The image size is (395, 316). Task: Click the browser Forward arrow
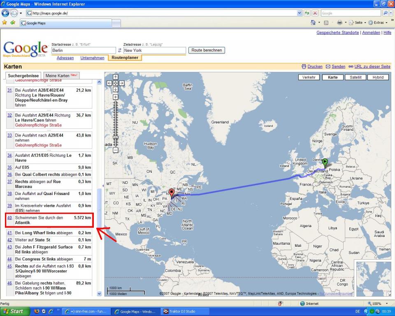14,13
